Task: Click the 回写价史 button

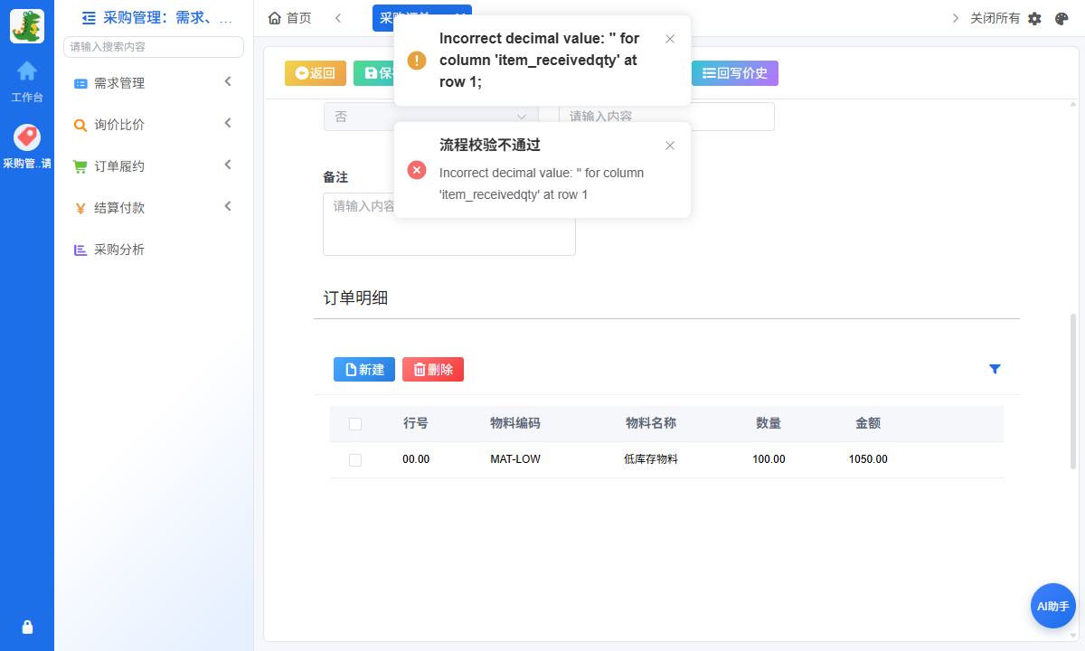Action: click(x=735, y=73)
